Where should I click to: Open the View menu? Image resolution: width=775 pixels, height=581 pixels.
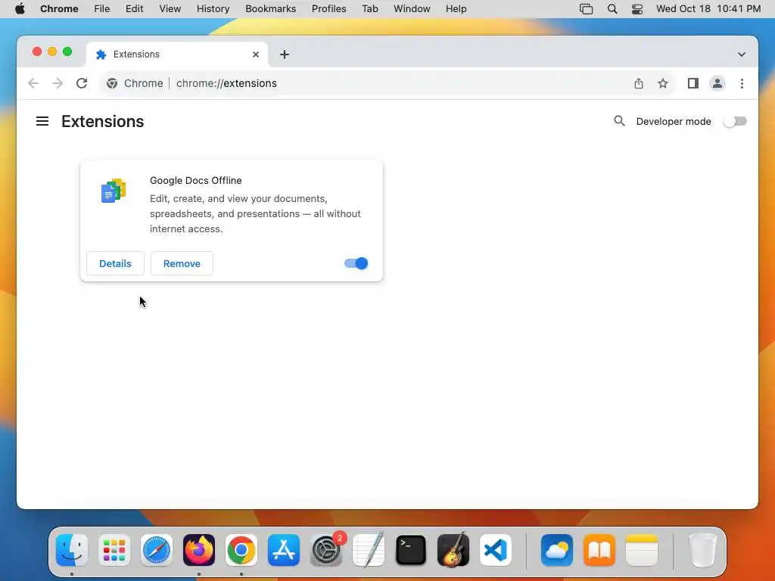tap(170, 9)
